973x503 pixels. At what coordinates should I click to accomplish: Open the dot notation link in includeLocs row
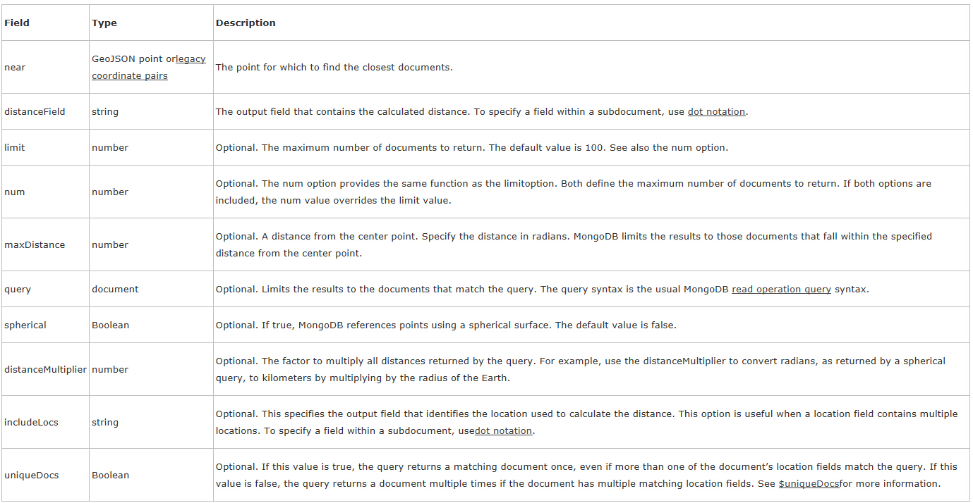503,430
